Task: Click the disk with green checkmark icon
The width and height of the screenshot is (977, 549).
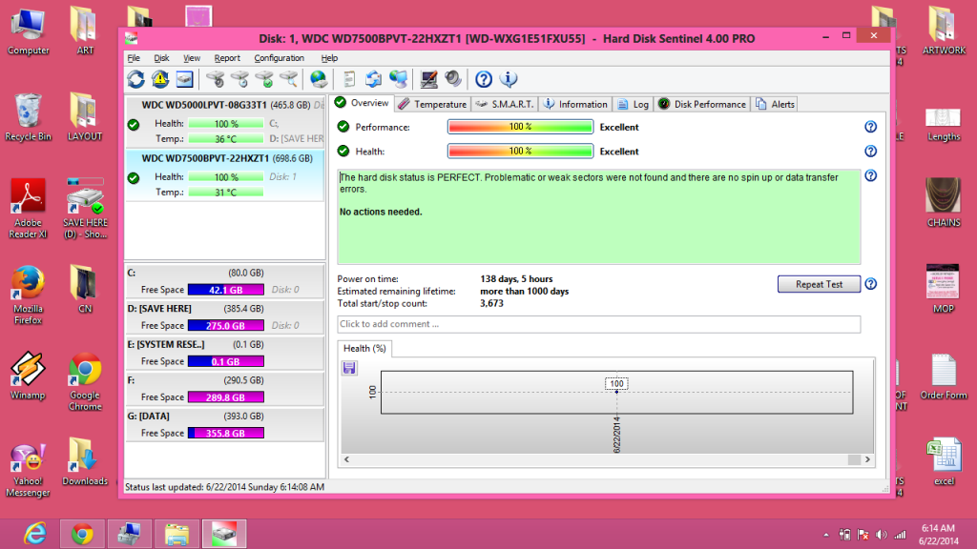Action: 264,79
